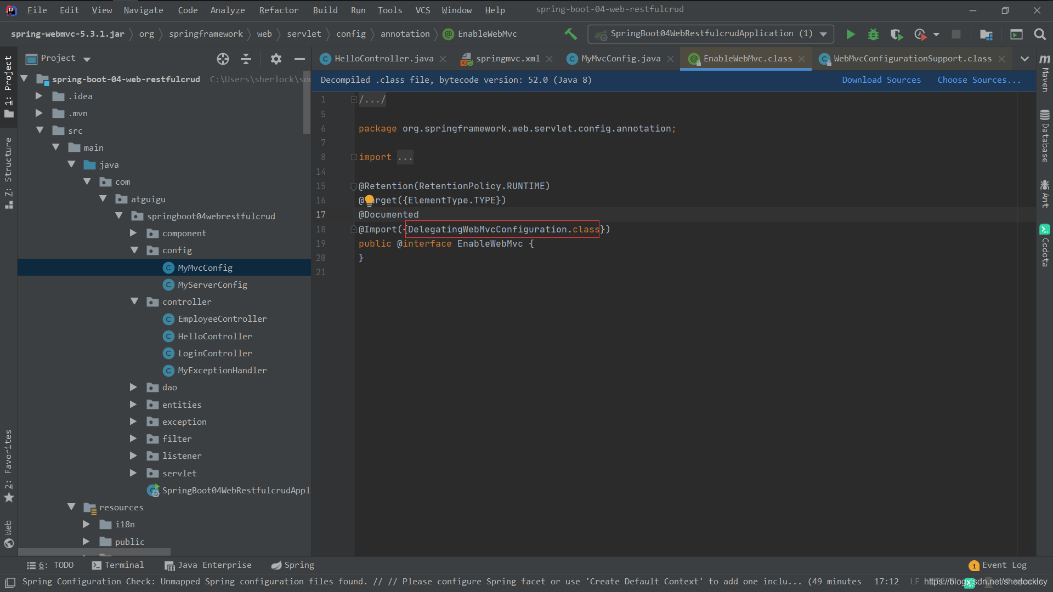Close the HelloController.java tab
The height and width of the screenshot is (592, 1053).
click(443, 59)
